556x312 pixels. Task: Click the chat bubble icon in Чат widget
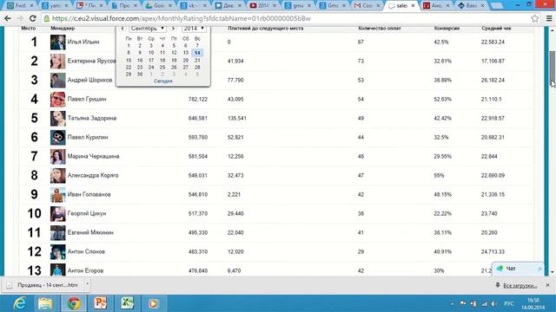pos(500,269)
